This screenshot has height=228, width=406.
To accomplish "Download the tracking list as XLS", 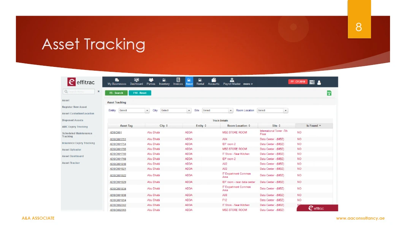I will tap(329, 93).
